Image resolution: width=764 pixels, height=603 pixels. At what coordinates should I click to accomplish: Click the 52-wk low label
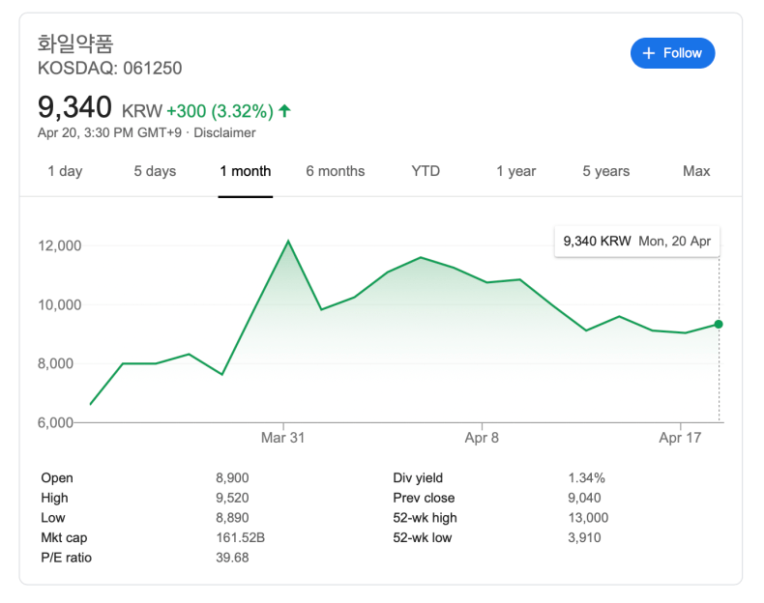click(423, 538)
